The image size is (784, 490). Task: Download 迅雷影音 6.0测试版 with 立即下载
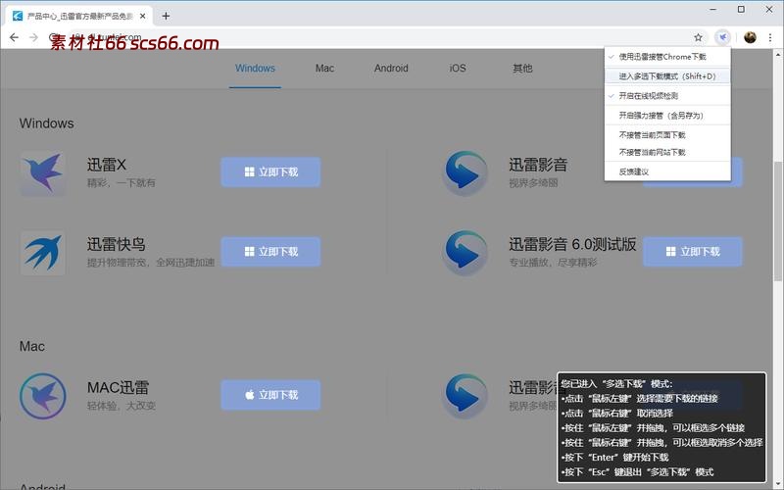point(693,252)
